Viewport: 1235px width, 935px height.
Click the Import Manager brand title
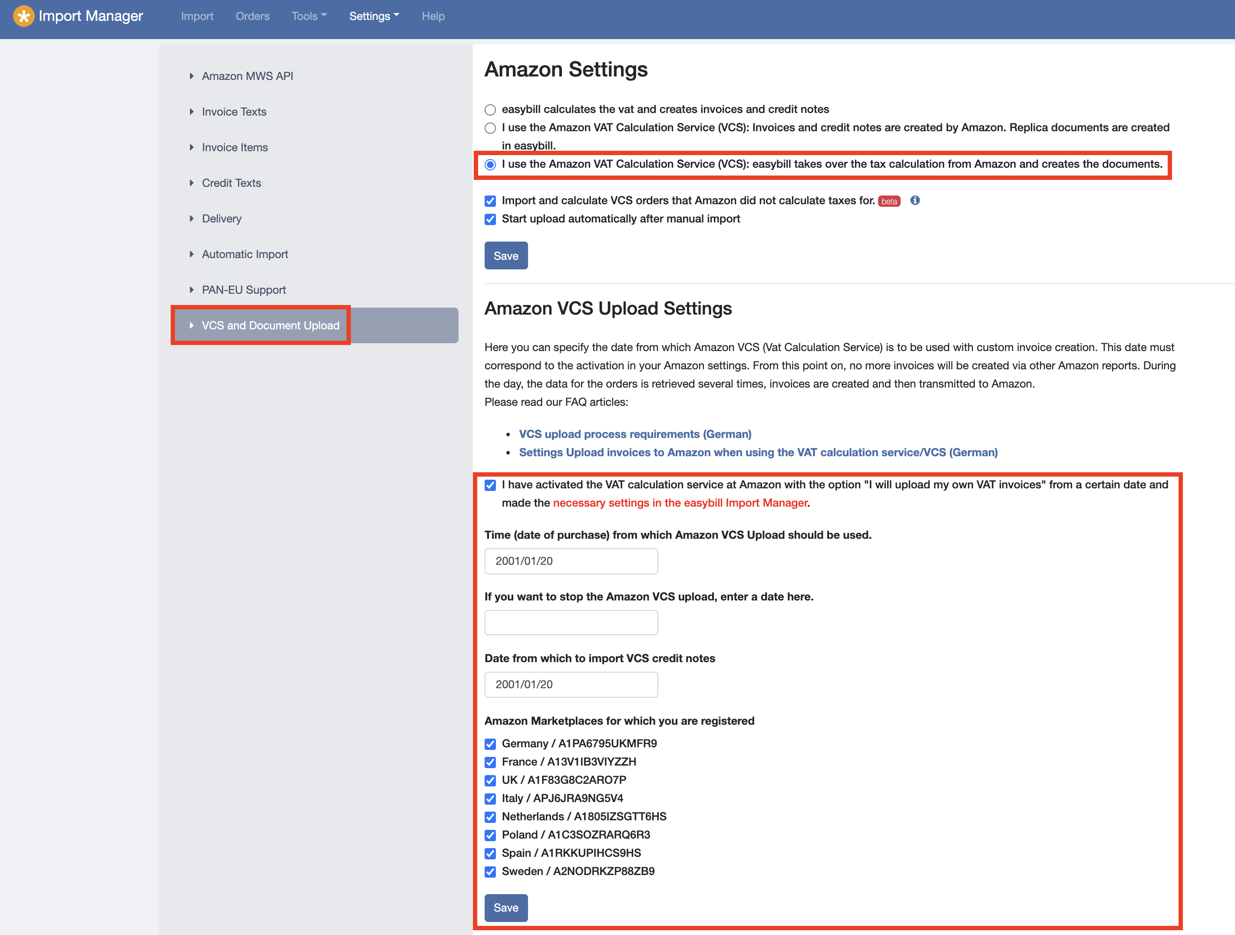point(91,16)
